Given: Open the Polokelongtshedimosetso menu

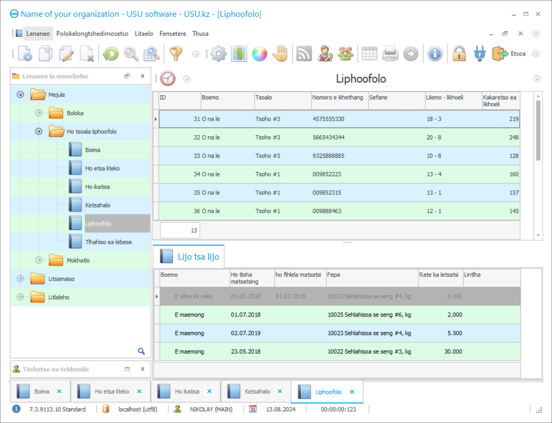Looking at the screenshot, I should pyautogui.click(x=92, y=34).
